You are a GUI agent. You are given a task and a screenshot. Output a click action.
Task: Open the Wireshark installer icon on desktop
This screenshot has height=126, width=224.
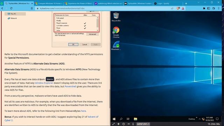click(116, 45)
